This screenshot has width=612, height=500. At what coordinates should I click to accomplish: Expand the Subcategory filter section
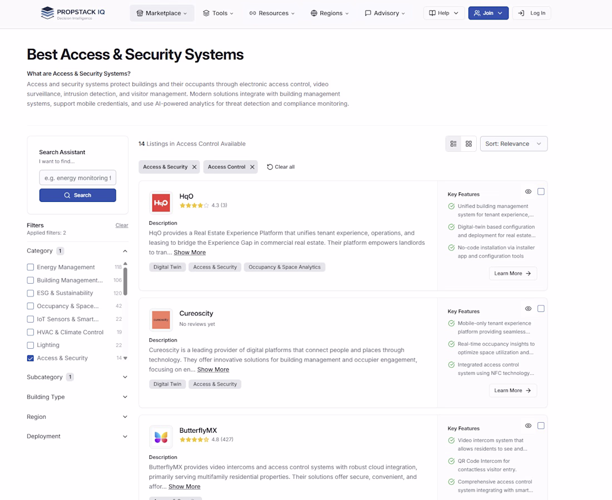[x=125, y=377]
